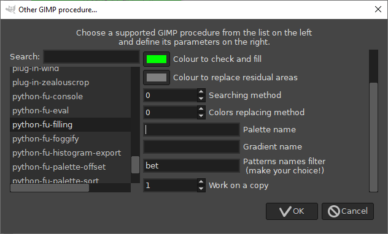Decrease the Colors replacing method value
388x234 pixels.
tap(201, 116)
